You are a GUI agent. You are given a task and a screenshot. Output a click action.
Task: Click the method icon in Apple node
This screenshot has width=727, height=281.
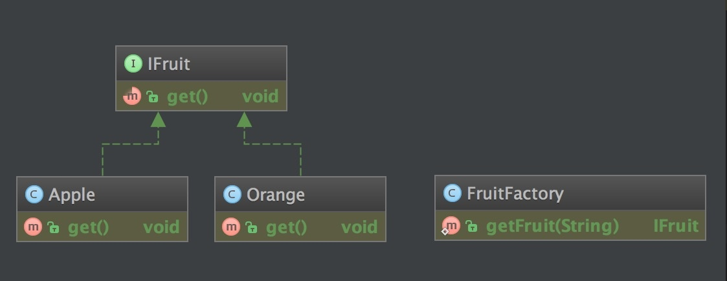33,227
